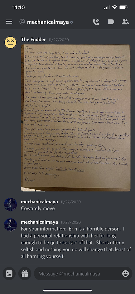Screen dimensions: 135x294
Task: Start a voice call with mechanicalmaya
Action: [96, 22]
